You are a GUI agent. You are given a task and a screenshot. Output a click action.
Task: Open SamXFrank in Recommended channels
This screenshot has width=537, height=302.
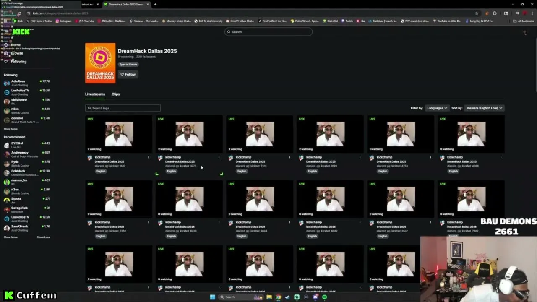pos(27,228)
